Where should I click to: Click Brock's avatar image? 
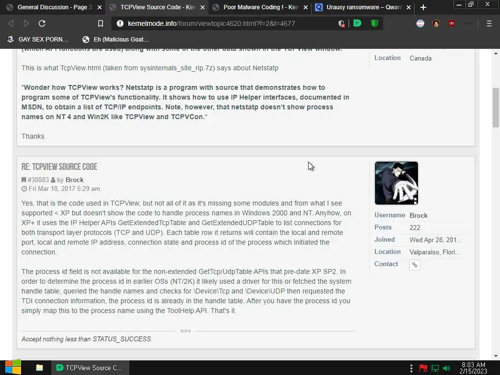point(396,183)
